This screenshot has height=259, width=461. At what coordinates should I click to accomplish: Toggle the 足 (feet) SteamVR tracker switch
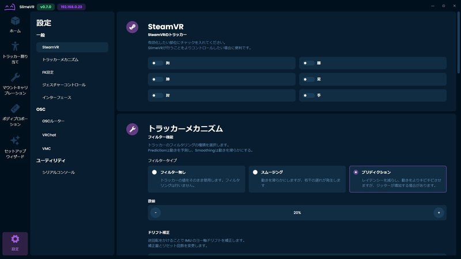coord(308,79)
